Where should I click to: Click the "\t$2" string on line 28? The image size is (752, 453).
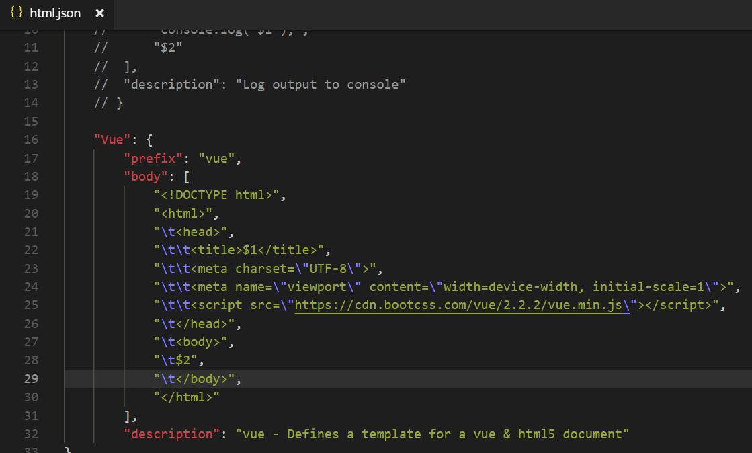tap(175, 360)
